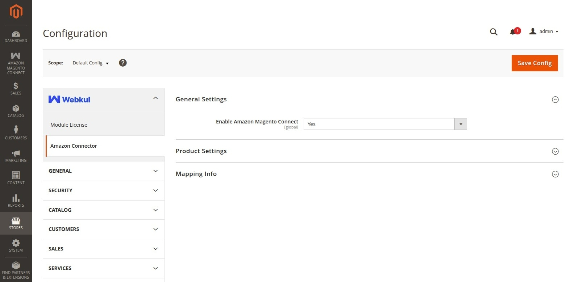Screen dimensions: 574x282
Task: Open the Sales sidebar menu
Action: (16, 89)
